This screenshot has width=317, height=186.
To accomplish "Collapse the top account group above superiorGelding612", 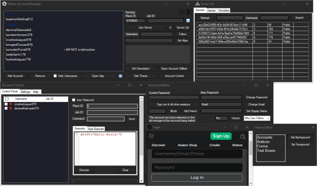I will tap(120, 14).
